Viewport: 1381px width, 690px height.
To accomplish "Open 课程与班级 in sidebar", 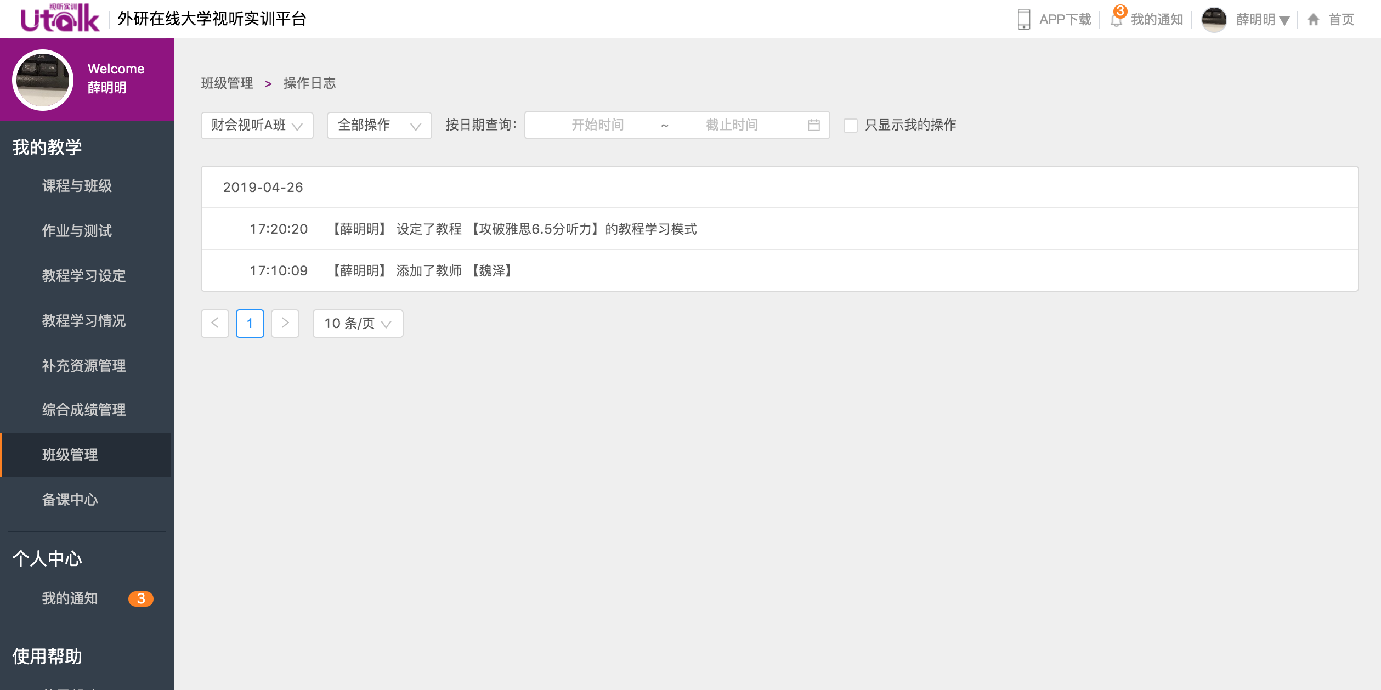I will pos(77,186).
